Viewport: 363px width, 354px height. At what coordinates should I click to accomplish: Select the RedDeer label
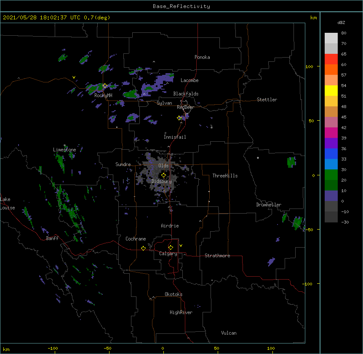point(185,107)
